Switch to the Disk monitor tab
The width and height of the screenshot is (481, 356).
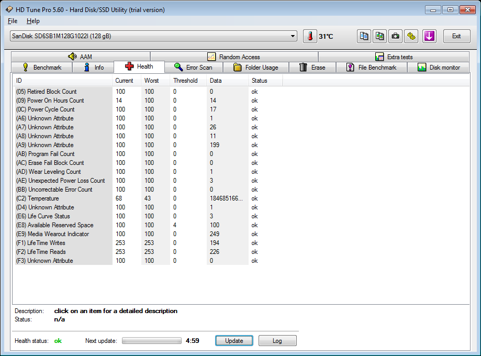pyautogui.click(x=439, y=68)
